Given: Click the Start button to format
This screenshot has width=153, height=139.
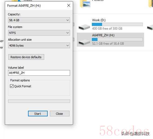Looking at the screenshot, I should [38, 113].
